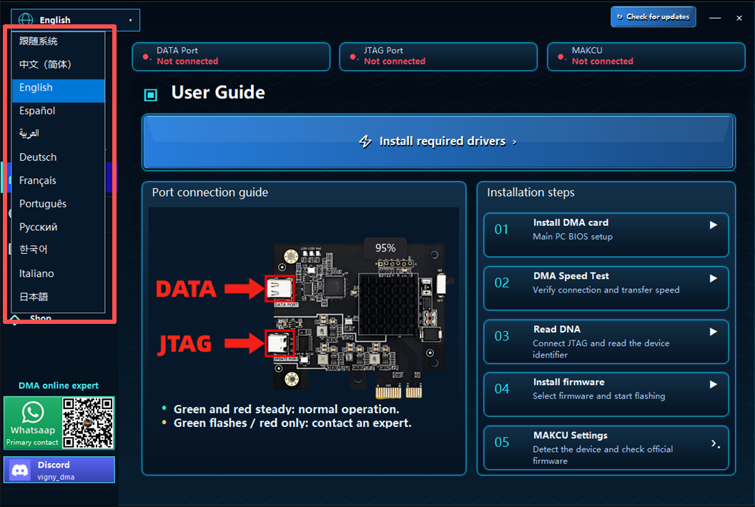Screen dimensions: 755x507
Task: Click 'Green and red steady' status note
Action: 286,409
